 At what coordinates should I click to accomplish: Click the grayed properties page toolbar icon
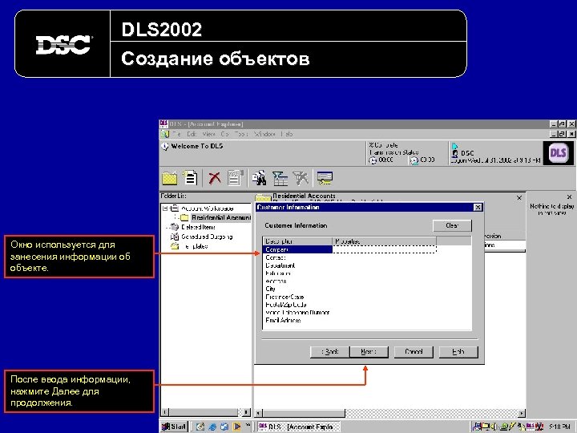point(235,178)
